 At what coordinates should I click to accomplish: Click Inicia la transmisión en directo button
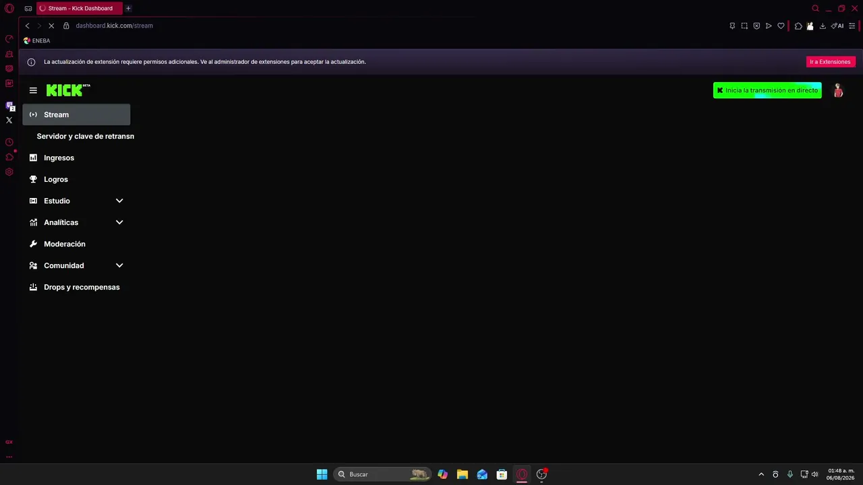[x=767, y=90]
